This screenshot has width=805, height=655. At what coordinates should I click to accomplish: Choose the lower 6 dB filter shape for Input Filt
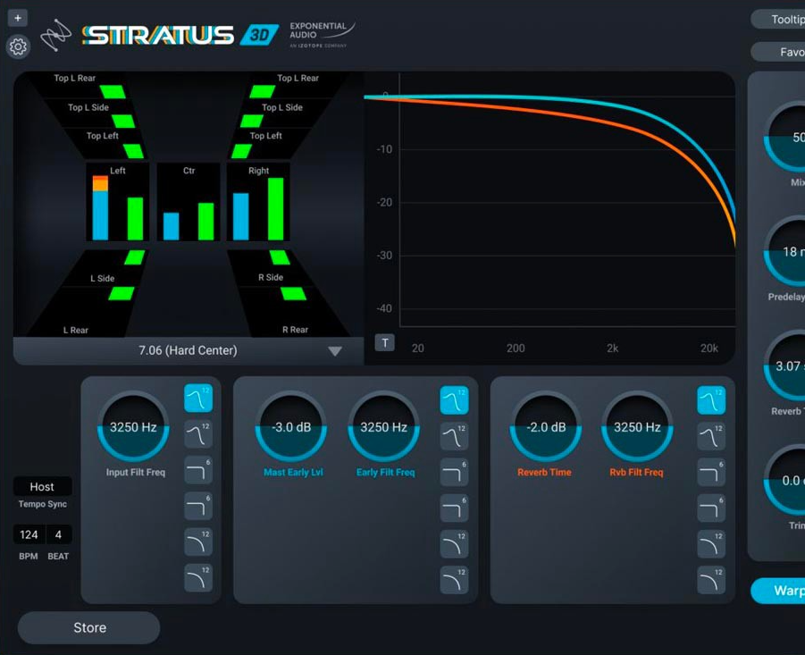tap(198, 506)
